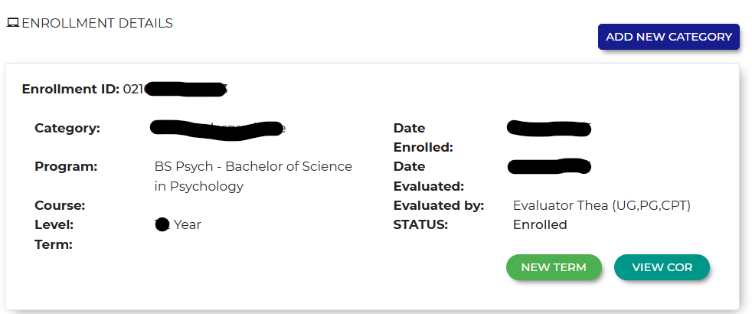Click the laptop icon beside Enrollment Details
This screenshot has width=752, height=314.
(x=12, y=23)
